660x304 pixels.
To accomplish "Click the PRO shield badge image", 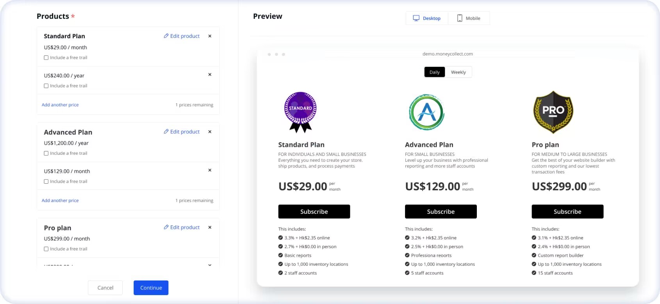I will coord(553,112).
